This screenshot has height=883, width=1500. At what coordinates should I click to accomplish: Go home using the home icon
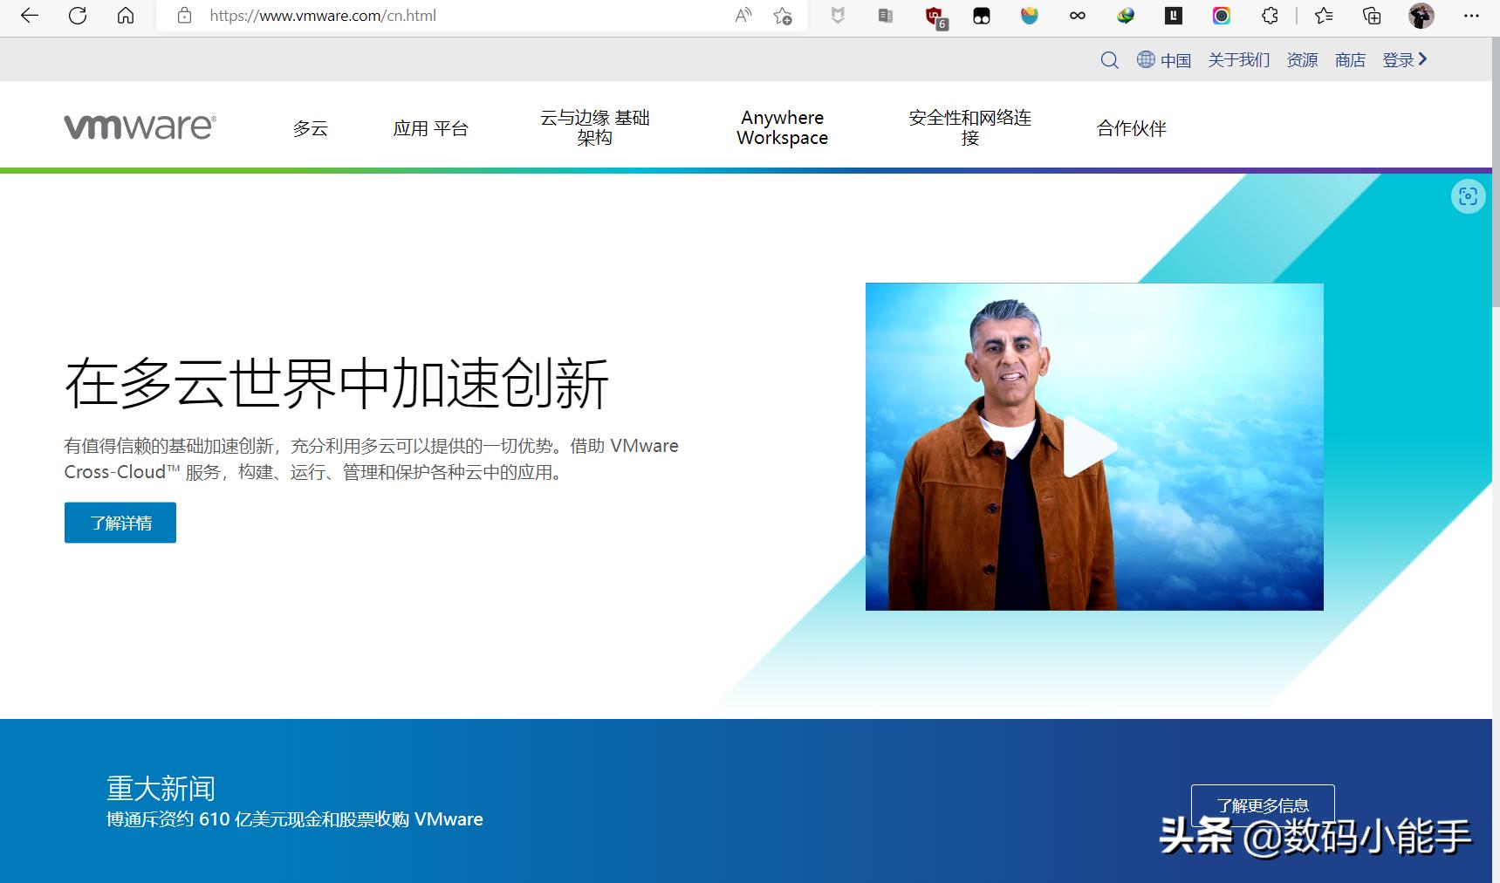(x=125, y=15)
